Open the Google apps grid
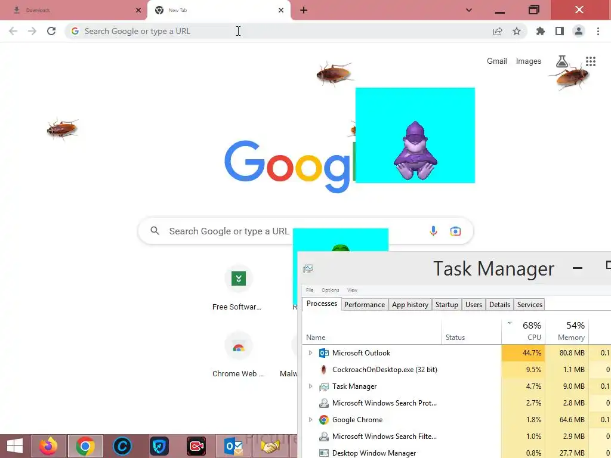611x458 pixels. point(591,61)
